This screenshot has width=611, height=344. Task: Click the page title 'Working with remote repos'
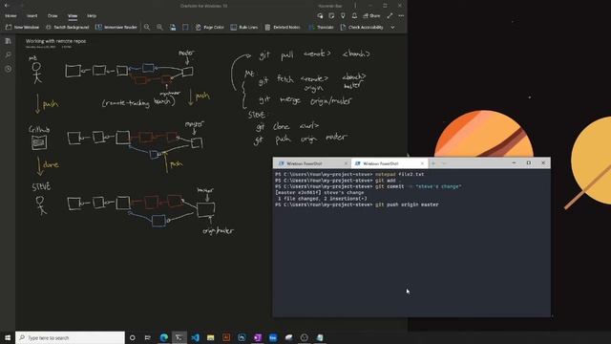56,41
